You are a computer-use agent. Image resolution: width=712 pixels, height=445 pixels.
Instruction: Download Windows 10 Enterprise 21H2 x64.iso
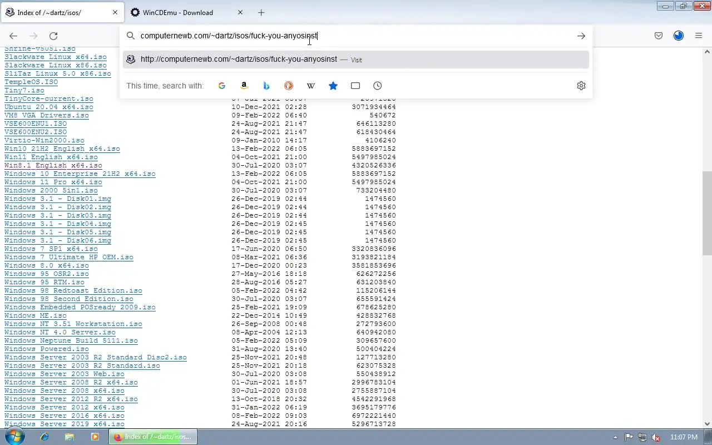80,174
